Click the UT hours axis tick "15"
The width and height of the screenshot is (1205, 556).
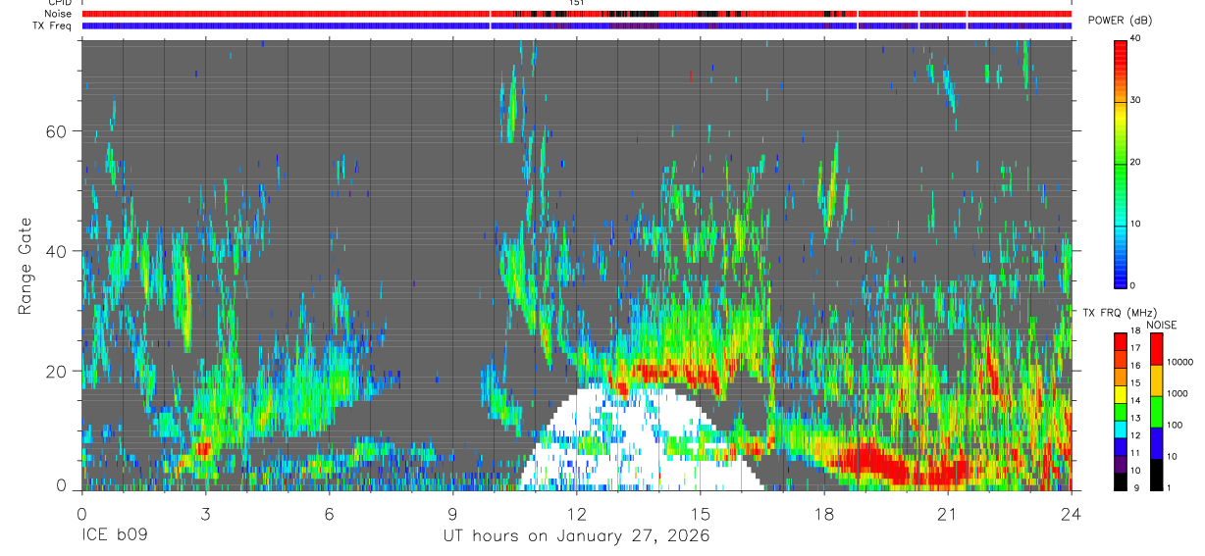[700, 513]
